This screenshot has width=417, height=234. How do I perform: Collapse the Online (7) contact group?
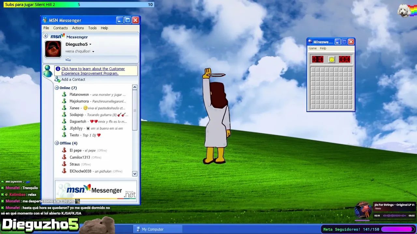pyautogui.click(x=57, y=88)
